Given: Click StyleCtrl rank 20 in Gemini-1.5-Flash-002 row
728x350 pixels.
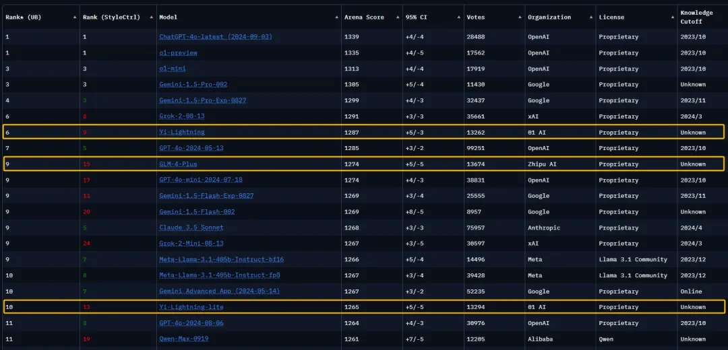Looking at the screenshot, I should point(86,212).
